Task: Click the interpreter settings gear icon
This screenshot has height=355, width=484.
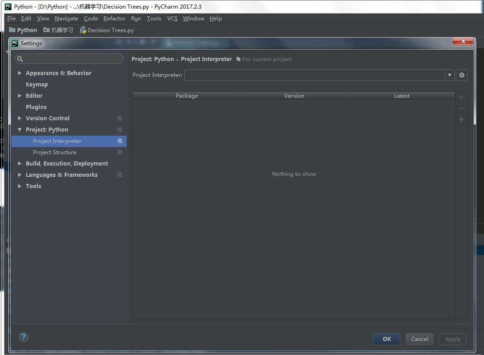Action: pos(461,75)
